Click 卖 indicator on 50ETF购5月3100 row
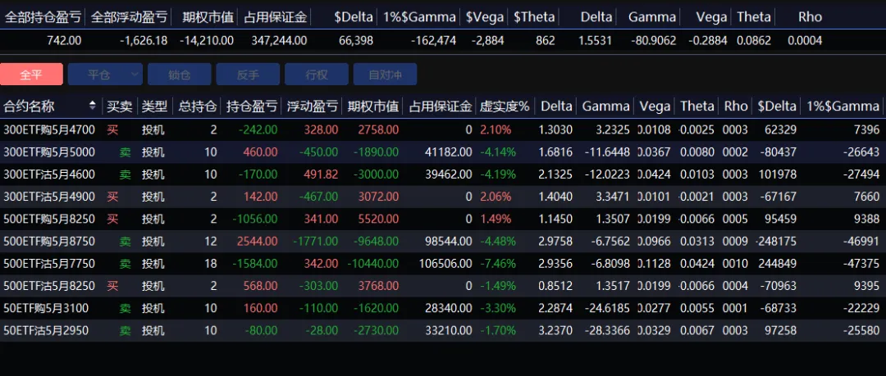Viewport: 886px width, 376px height. (x=125, y=309)
